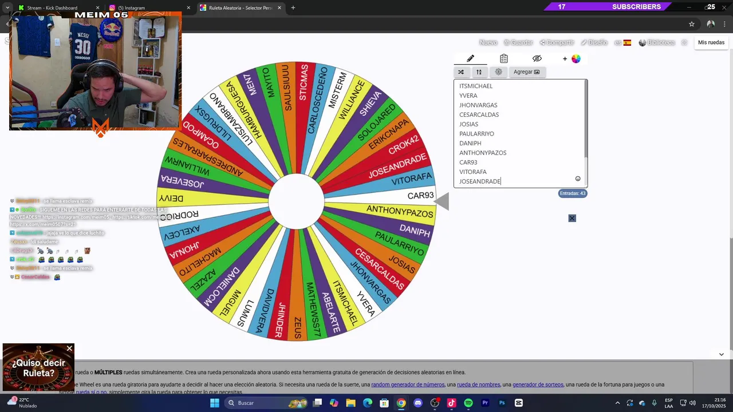The width and height of the screenshot is (733, 412).
Task: Click Nuevo in the top menu
Action: (488, 42)
